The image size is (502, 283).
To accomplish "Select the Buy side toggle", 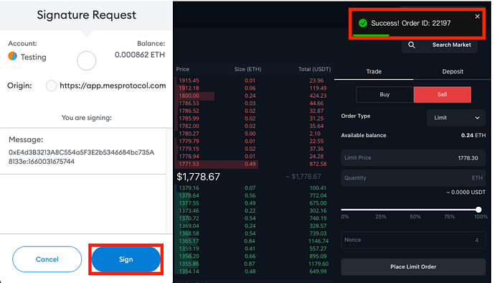I will coord(385,95).
